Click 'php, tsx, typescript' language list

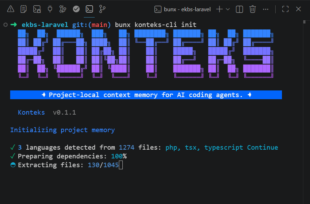[204, 148]
